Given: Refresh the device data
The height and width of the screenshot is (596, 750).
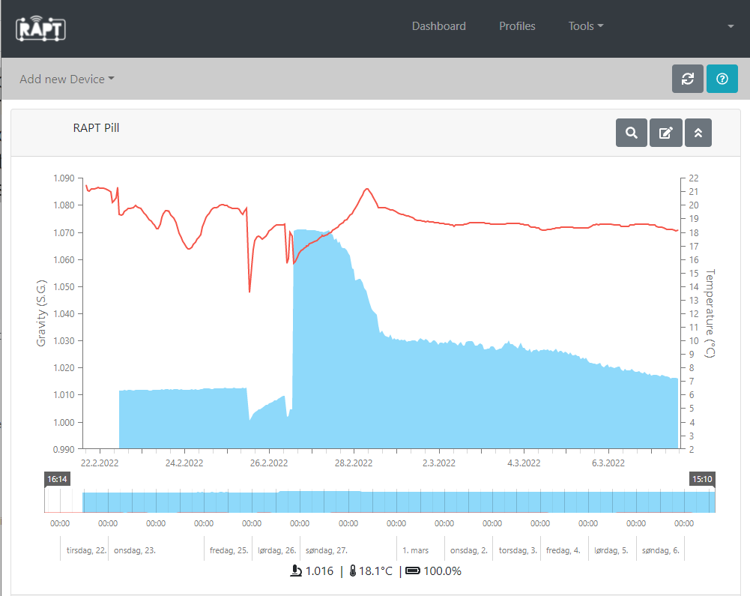Looking at the screenshot, I should tap(687, 79).
